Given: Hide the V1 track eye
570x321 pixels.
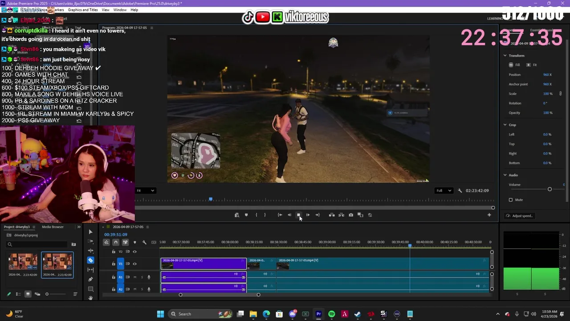Looking at the screenshot, I should pyautogui.click(x=134, y=263).
